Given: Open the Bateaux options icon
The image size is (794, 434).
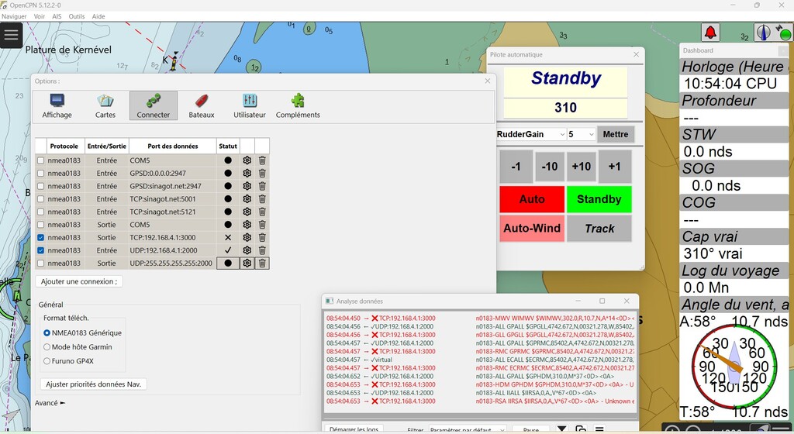Looking at the screenshot, I should (201, 105).
